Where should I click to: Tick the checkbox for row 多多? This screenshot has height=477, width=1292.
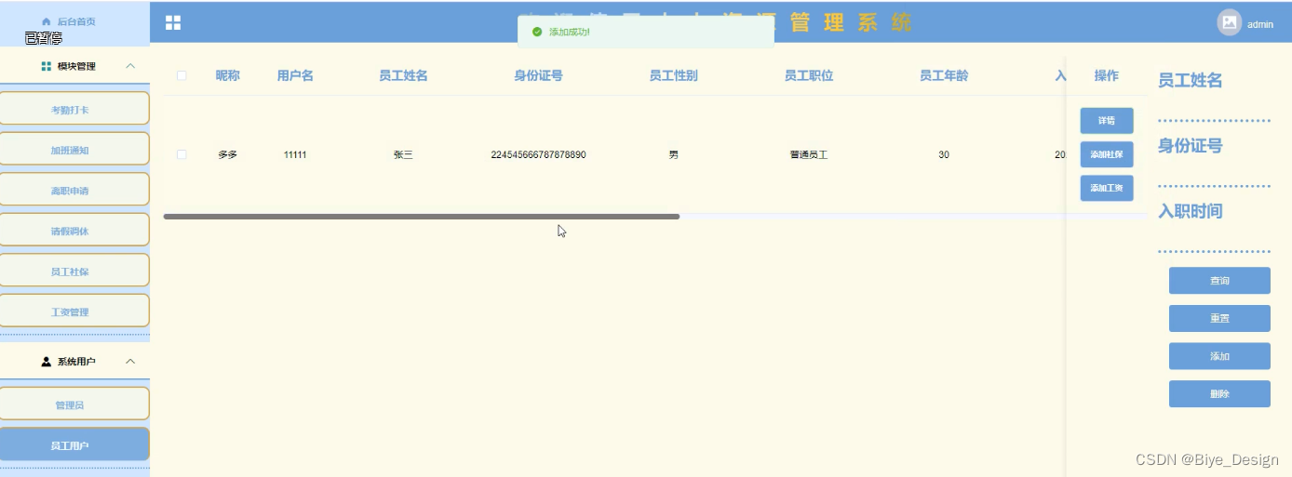[x=182, y=154]
